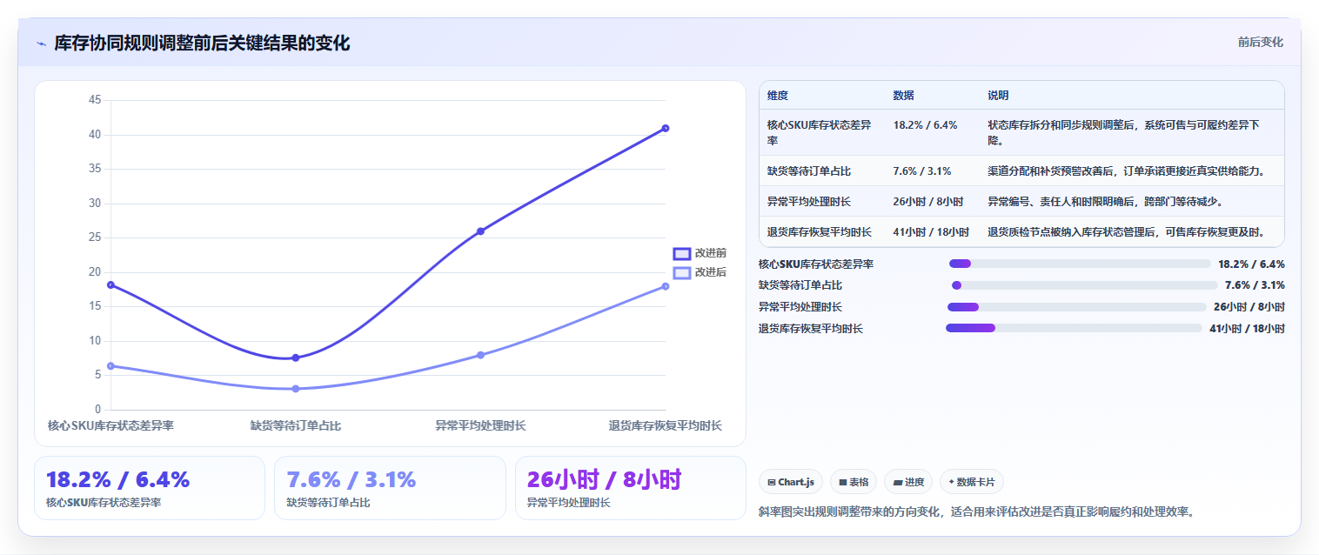Image resolution: width=1319 pixels, height=555 pixels.
Task: Click the 维度 table column header
Action: 778,96
